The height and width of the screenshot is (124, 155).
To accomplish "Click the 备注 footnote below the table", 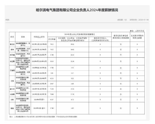I will (x=43, y=117).
